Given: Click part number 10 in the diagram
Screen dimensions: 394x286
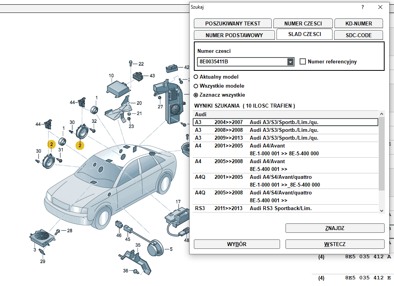Looking at the screenshot, I should pyautogui.click(x=111, y=76).
